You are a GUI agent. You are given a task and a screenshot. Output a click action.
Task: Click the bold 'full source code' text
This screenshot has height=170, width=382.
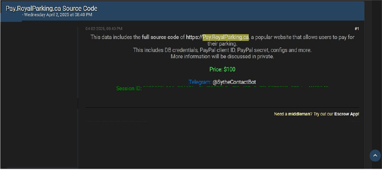click(160, 37)
